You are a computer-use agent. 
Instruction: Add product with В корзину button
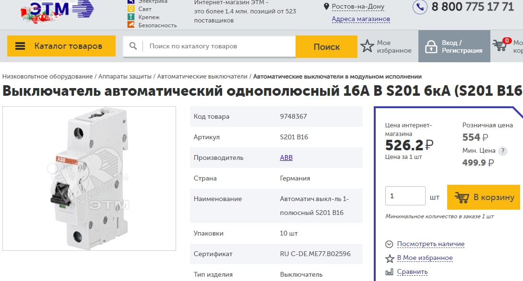(483, 197)
